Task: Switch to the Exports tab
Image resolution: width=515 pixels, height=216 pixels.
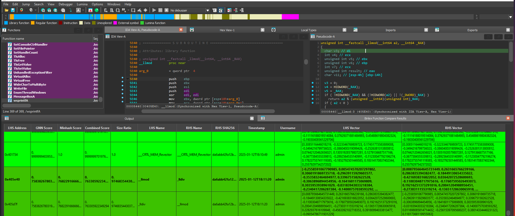Action: click(472, 30)
